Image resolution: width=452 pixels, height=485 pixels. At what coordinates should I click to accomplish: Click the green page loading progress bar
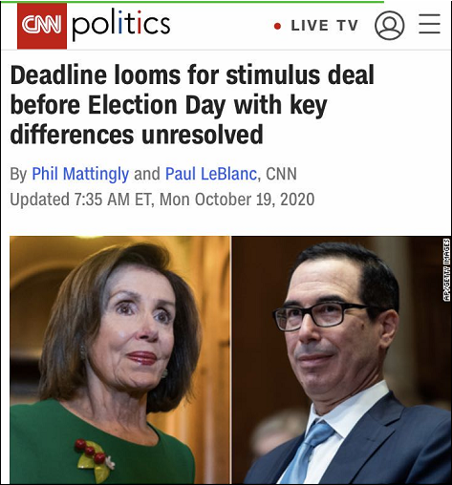pyautogui.click(x=192, y=1)
